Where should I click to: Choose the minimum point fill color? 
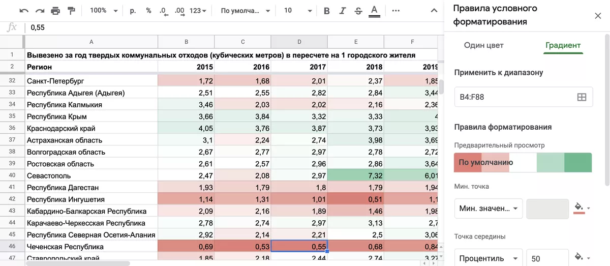click(582, 208)
